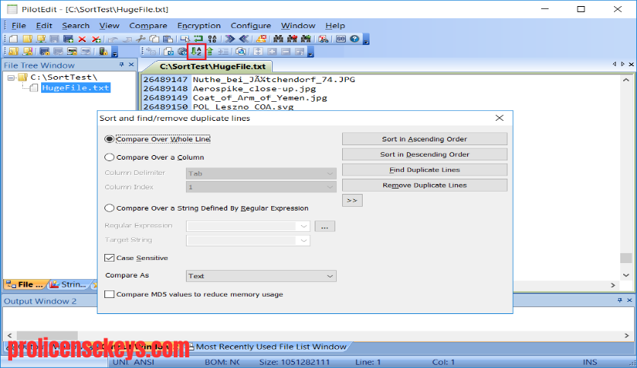Screen dimensions: 637x368
Task: Click the GO goto-line icon
Action: click(x=341, y=39)
